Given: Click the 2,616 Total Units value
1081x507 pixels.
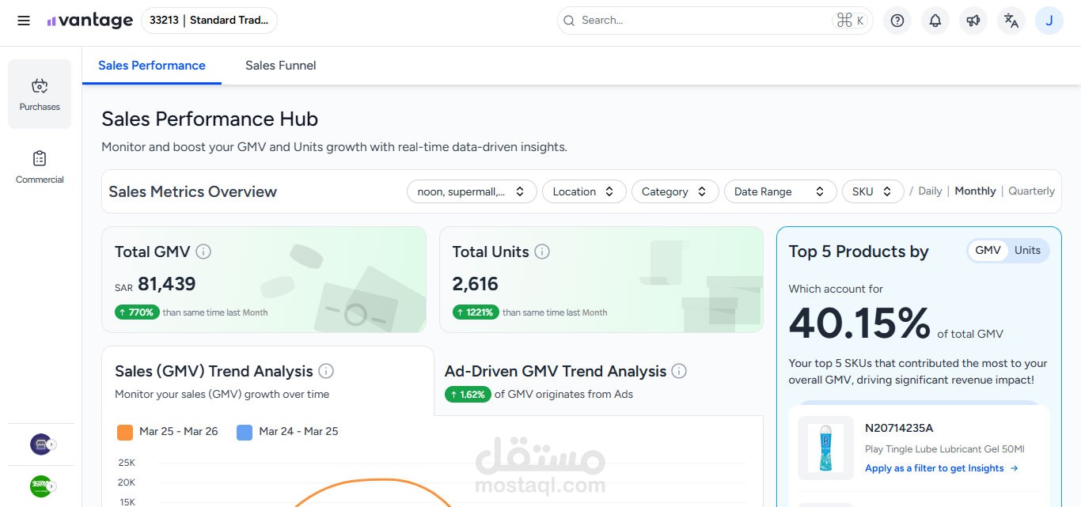Looking at the screenshot, I should pos(476,284).
